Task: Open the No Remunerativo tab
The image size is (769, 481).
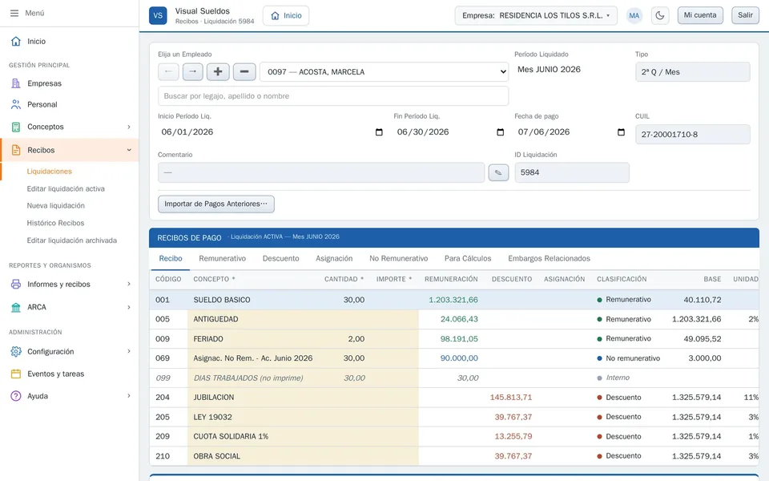Action: (398, 259)
